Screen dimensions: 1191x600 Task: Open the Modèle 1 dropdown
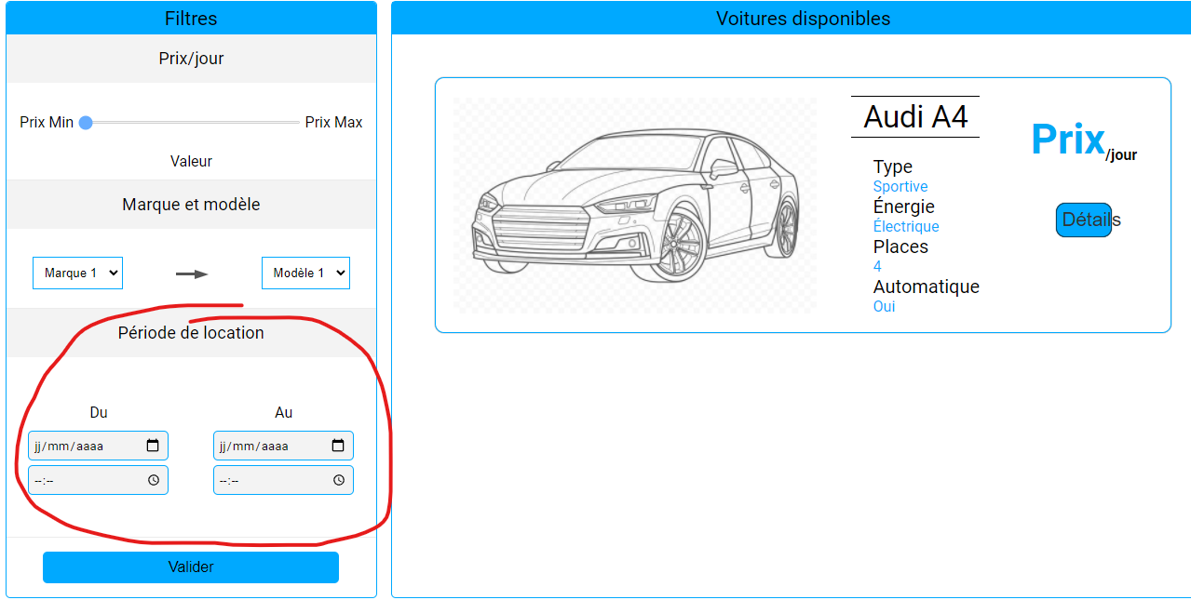pyautogui.click(x=305, y=273)
